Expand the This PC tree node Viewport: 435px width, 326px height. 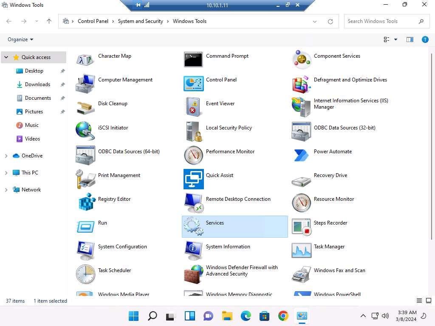tap(6, 173)
